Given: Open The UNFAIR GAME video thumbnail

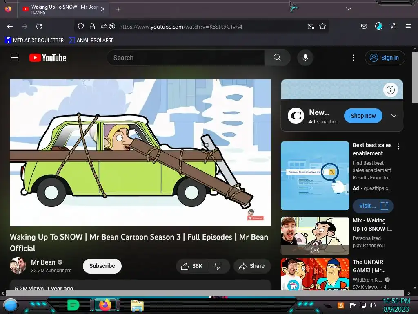Looking at the screenshot, I should 315,274.
